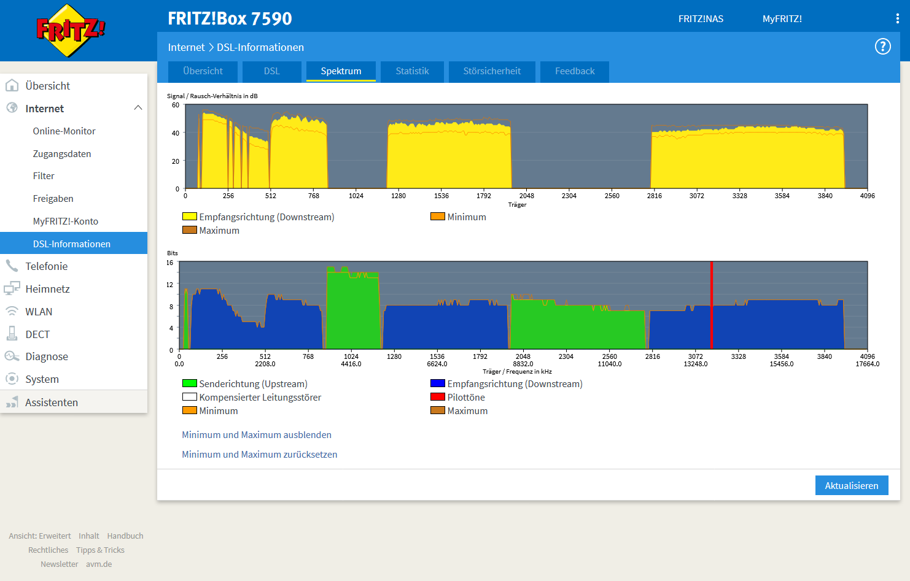Open Rechtliches footer link
The image size is (910, 581).
pos(48,550)
